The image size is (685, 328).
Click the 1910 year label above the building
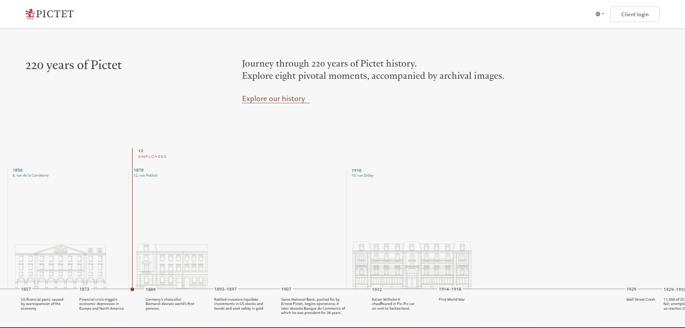tap(356, 170)
